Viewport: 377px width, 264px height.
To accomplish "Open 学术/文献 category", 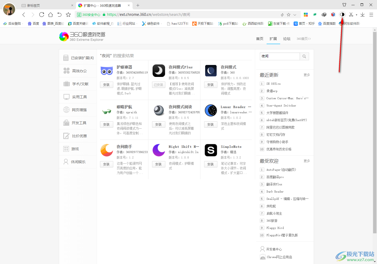I will click(78, 84).
